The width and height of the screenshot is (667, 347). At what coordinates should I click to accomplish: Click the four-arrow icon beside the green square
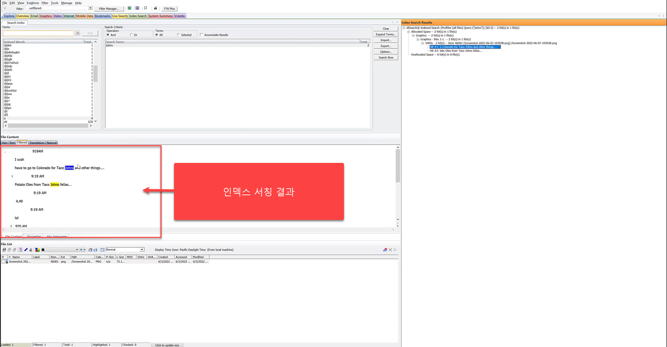(x=138, y=8)
